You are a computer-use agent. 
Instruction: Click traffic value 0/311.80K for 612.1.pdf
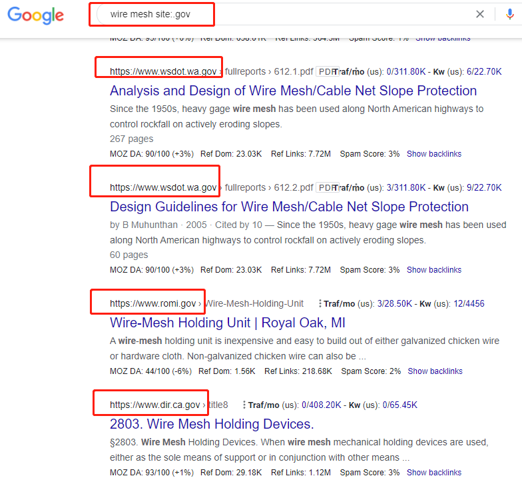(x=406, y=72)
